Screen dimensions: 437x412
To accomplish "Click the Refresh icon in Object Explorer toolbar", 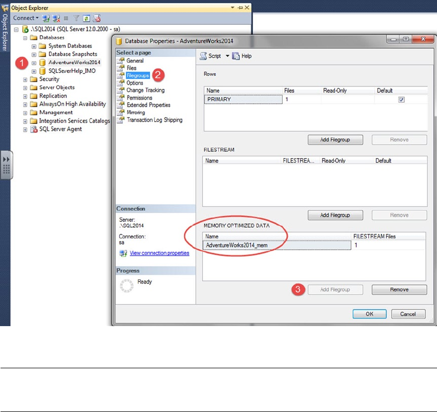I will coord(86,18).
